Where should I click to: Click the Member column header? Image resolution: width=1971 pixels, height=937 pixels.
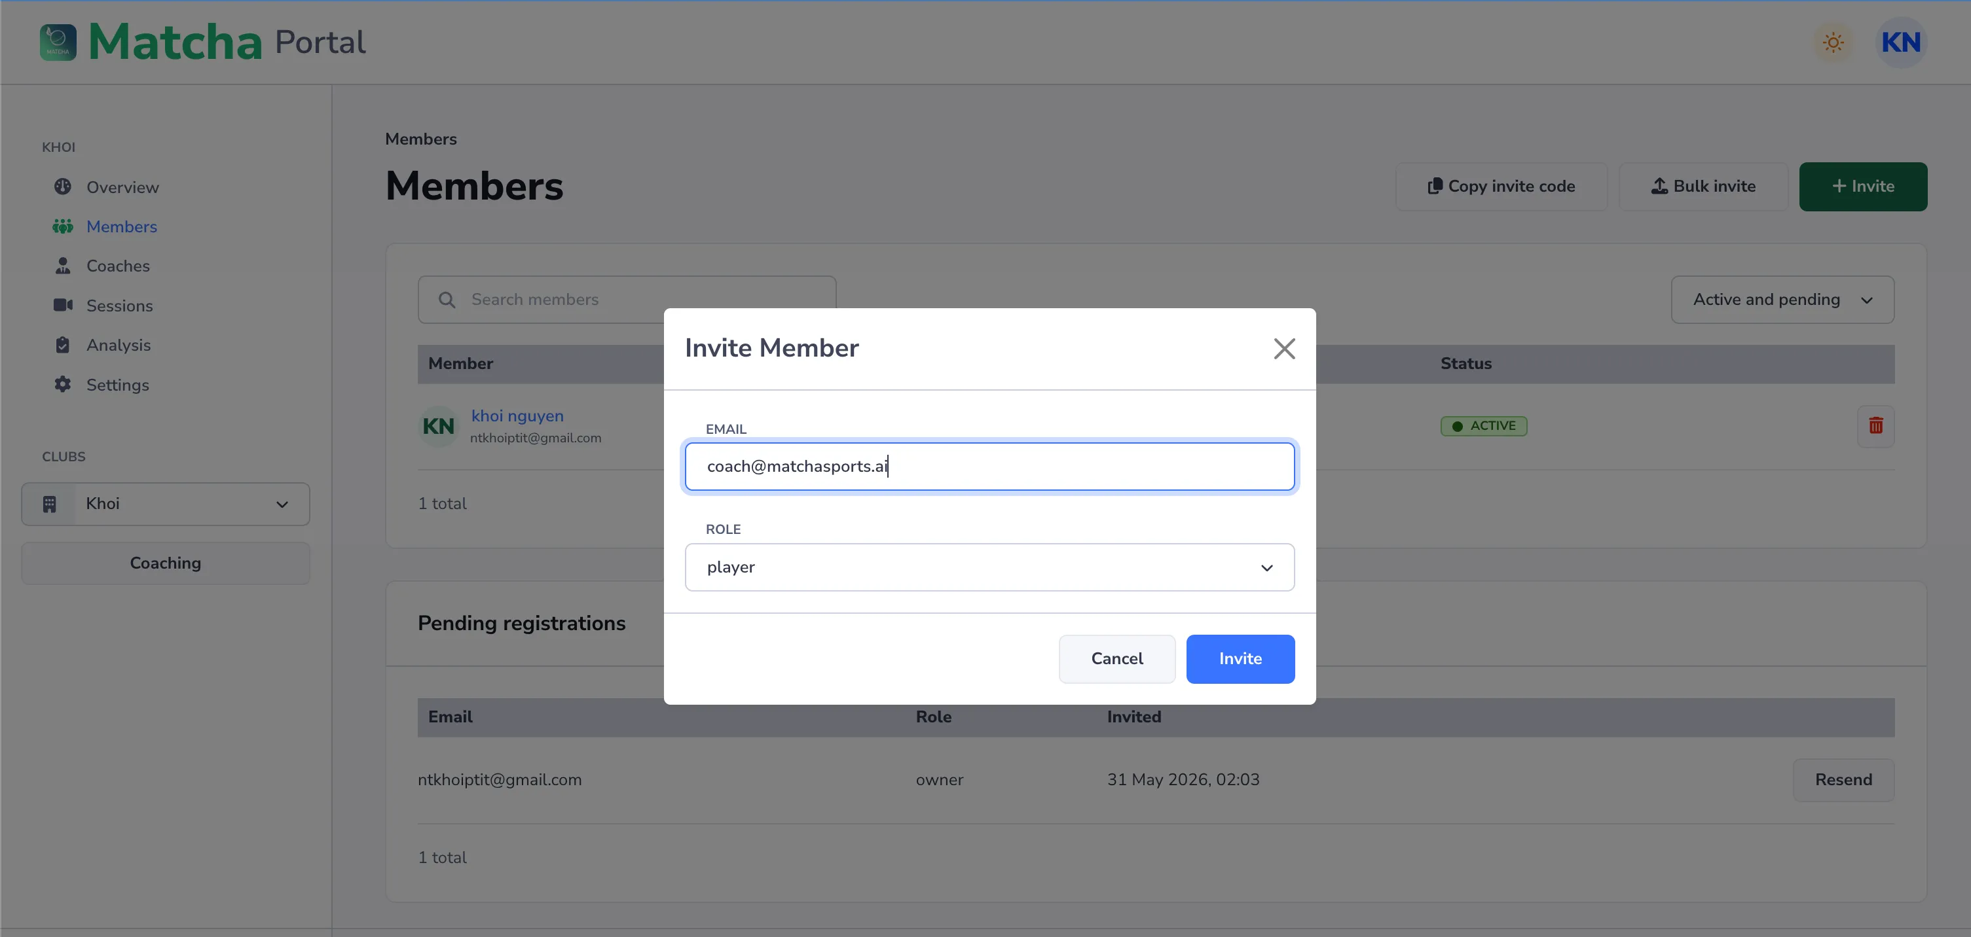click(x=460, y=364)
